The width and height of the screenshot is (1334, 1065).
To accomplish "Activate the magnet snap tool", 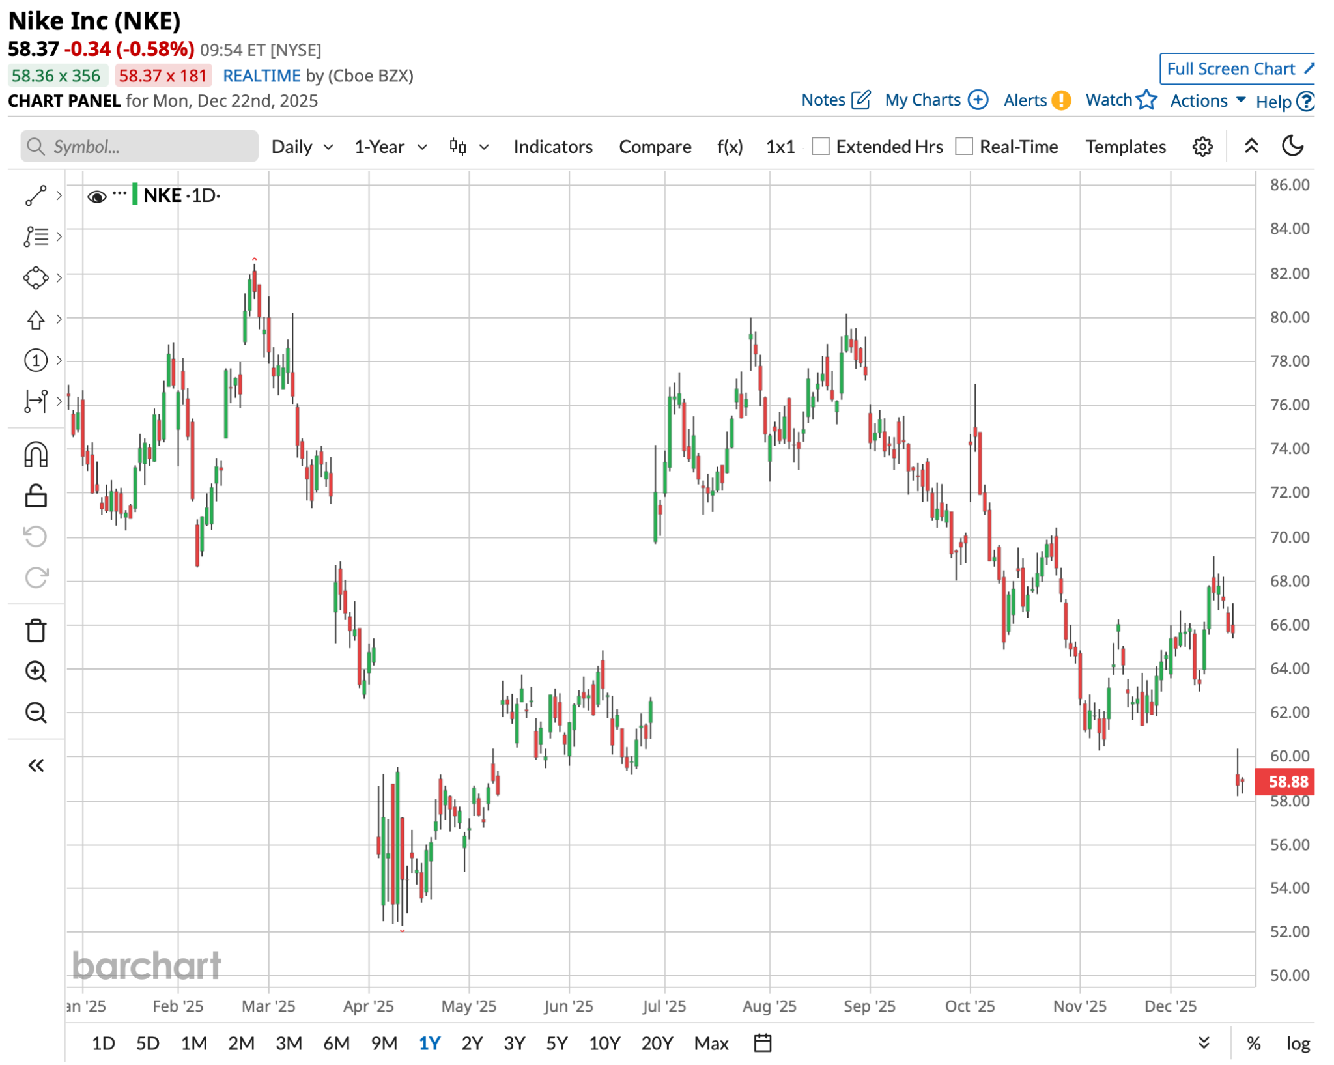I will [36, 455].
